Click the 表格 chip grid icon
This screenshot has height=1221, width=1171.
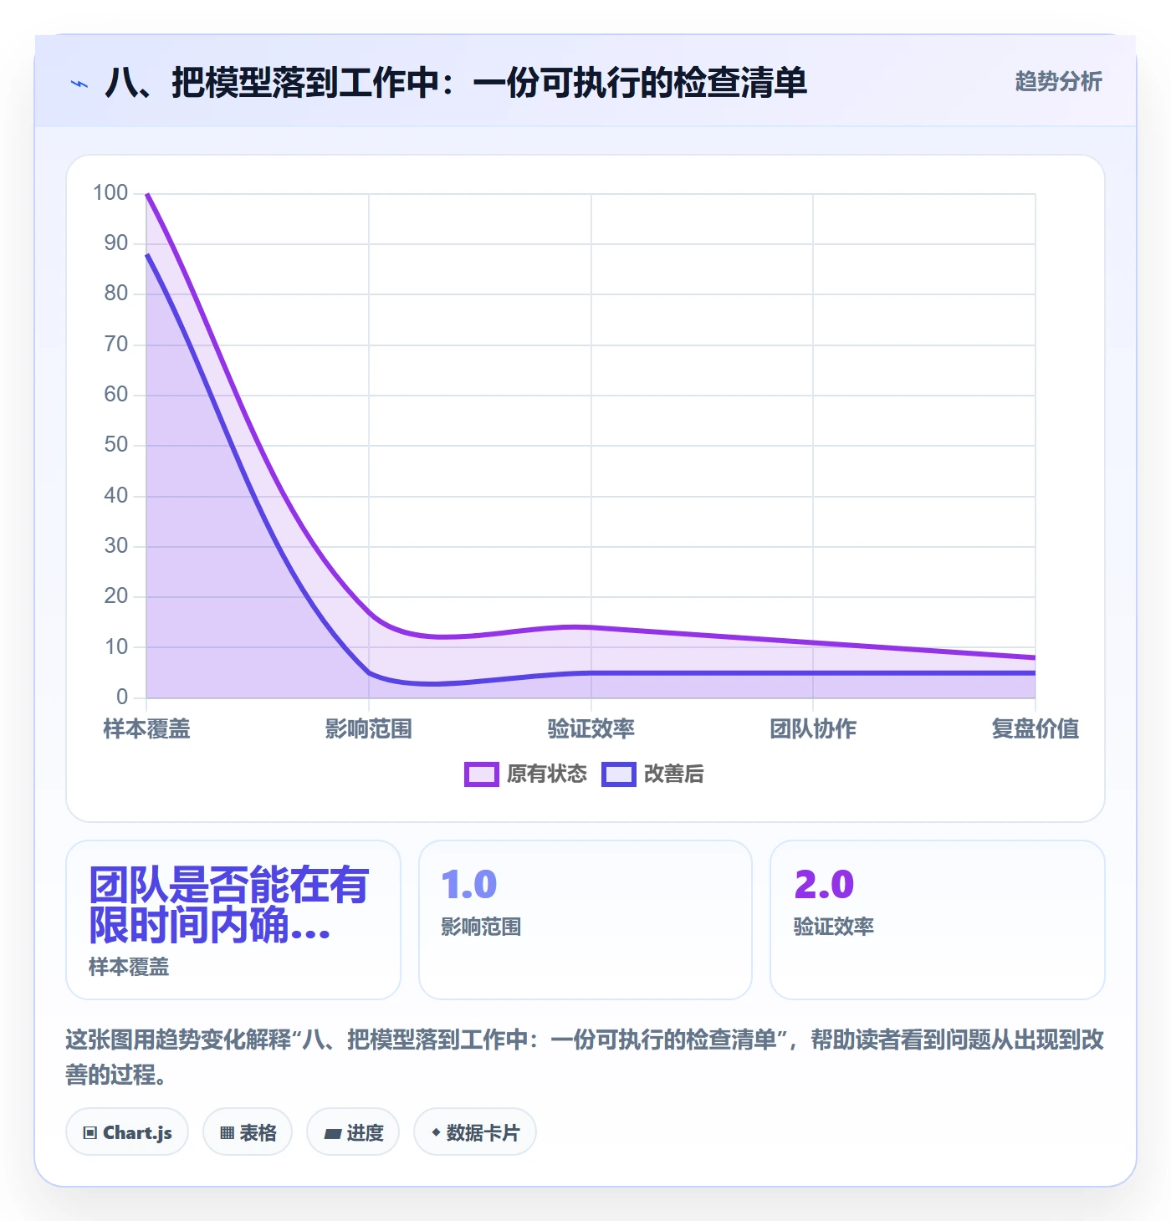(227, 1133)
